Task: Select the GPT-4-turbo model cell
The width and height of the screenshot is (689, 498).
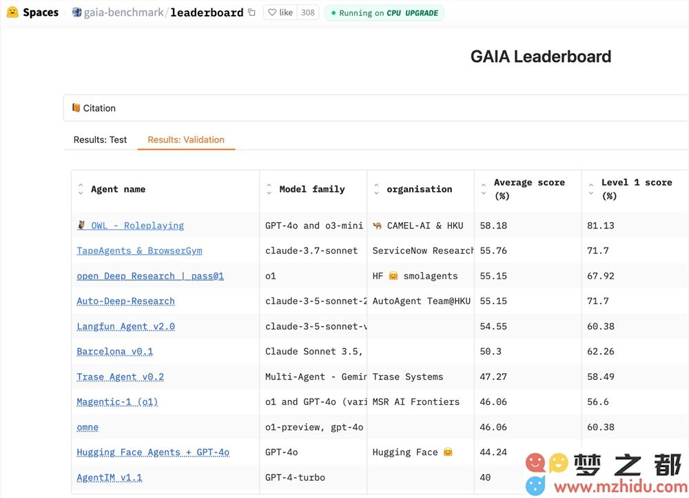Action: [313, 478]
